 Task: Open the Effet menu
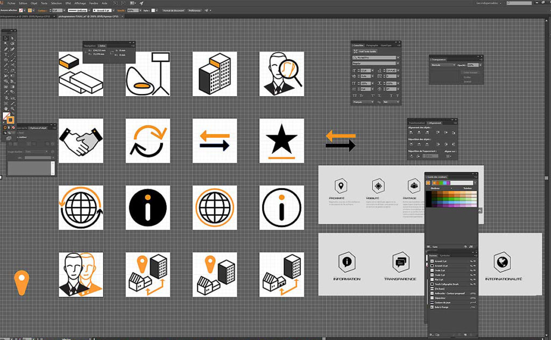pyautogui.click(x=68, y=3)
